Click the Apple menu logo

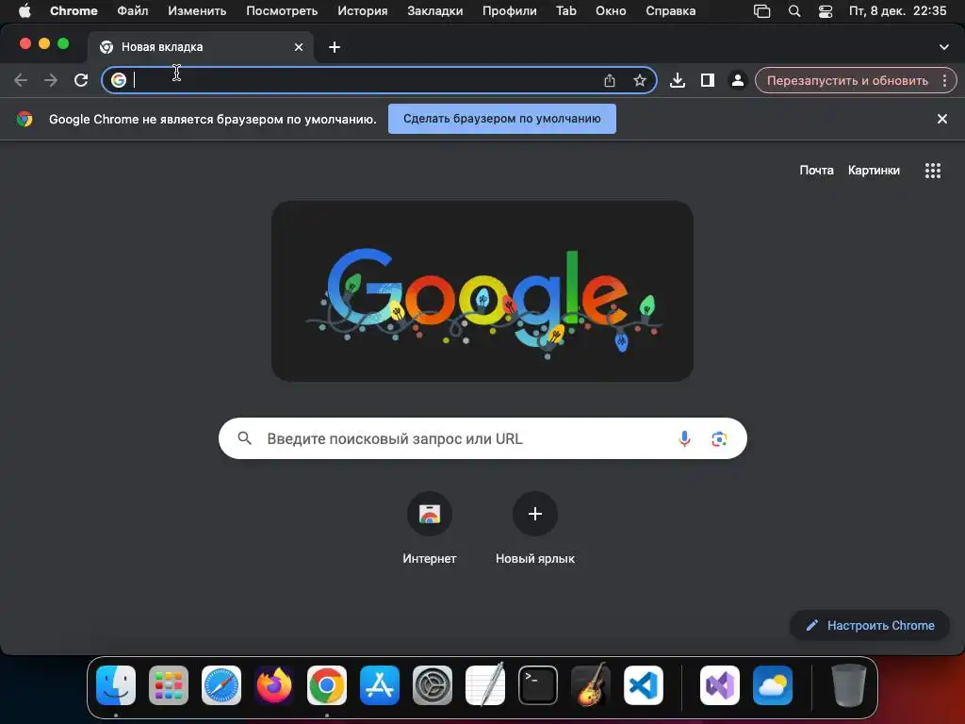click(25, 11)
